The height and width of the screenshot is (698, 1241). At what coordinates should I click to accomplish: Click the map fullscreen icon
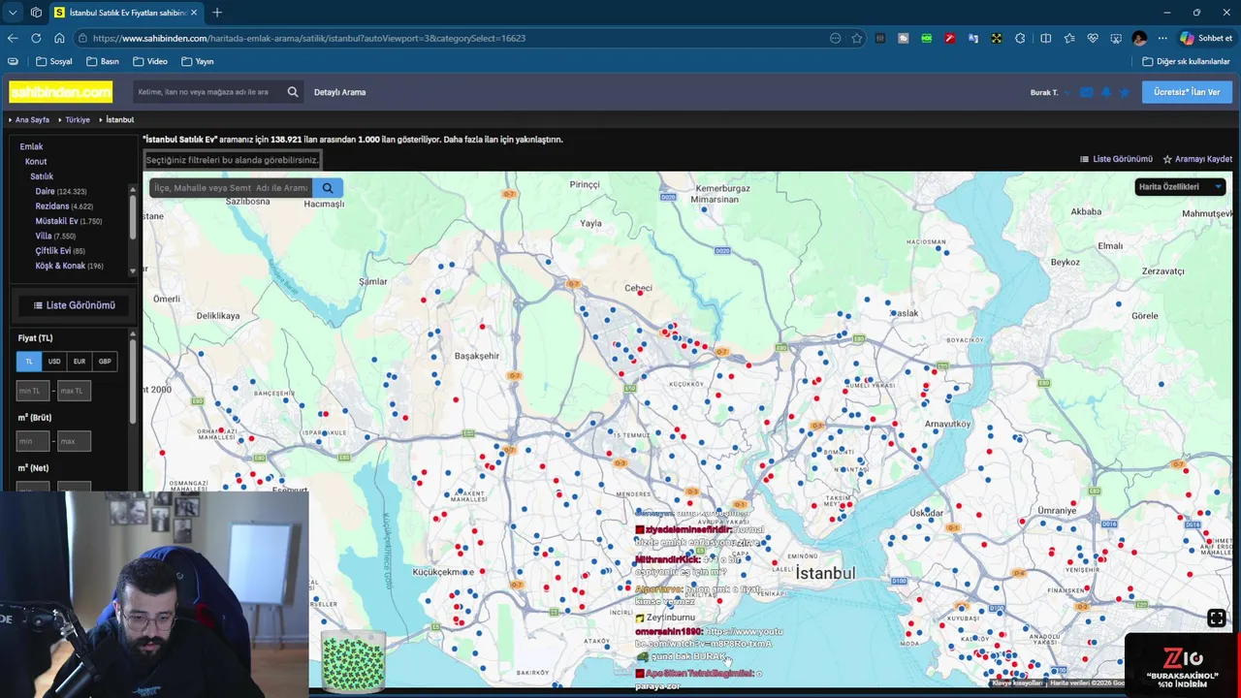click(1216, 619)
